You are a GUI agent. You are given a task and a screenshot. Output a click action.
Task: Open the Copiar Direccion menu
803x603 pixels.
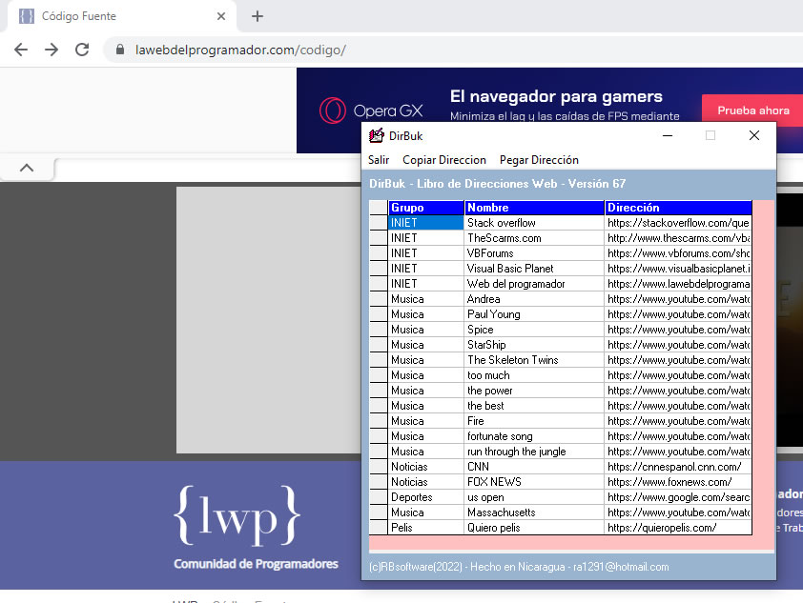(444, 160)
